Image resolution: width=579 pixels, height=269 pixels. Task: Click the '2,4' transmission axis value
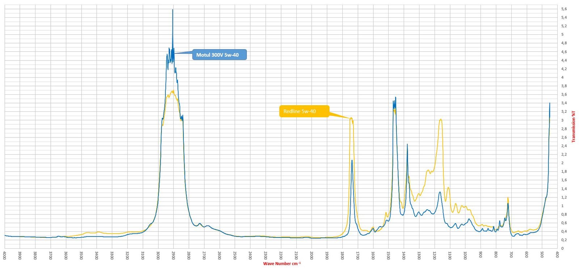click(x=564, y=146)
